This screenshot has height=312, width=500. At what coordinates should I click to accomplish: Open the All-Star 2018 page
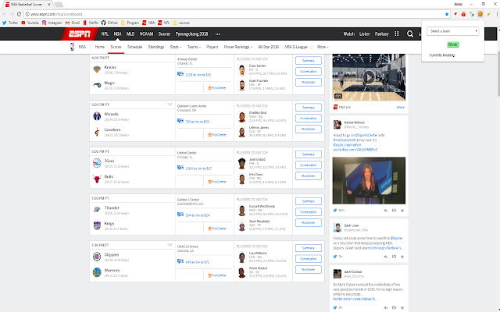(x=268, y=47)
